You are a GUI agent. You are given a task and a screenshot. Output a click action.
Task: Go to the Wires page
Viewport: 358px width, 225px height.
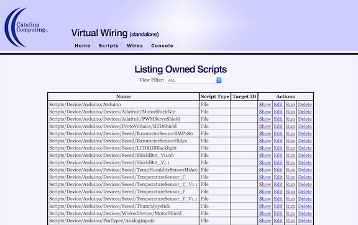(135, 45)
